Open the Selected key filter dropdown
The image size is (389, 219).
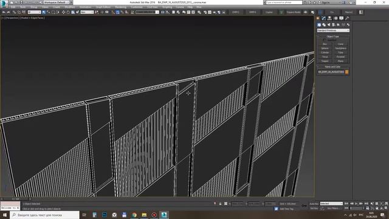coord(331,204)
